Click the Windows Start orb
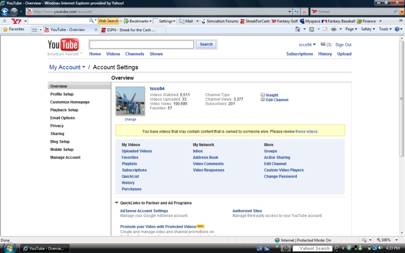The height and width of the screenshot is (253, 405). point(9,248)
